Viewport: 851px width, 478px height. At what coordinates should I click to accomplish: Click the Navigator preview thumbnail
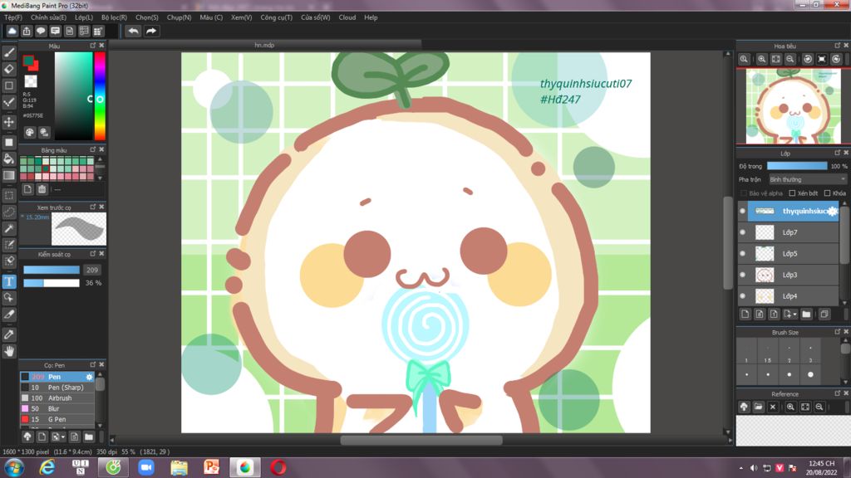pyautogui.click(x=793, y=106)
